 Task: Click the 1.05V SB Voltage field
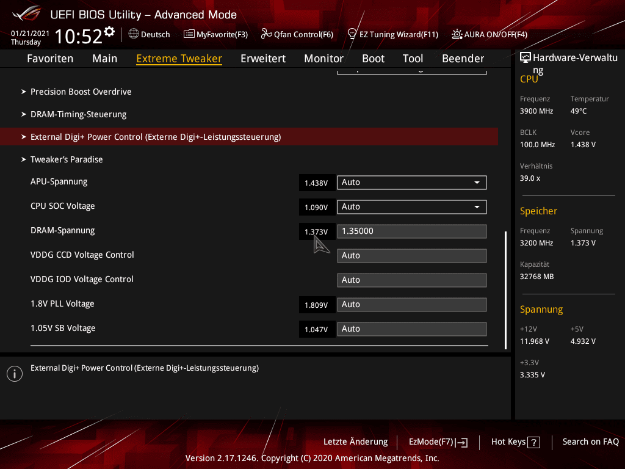coord(412,329)
